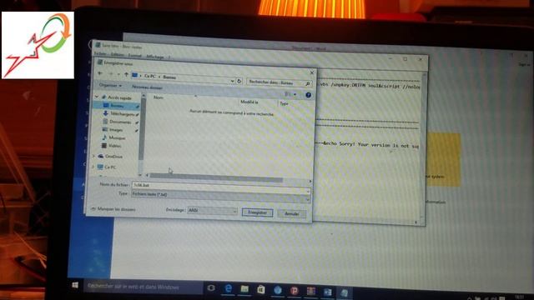
Task: Click Bureau in the address breadcrumb
Action: pyautogui.click(x=169, y=77)
